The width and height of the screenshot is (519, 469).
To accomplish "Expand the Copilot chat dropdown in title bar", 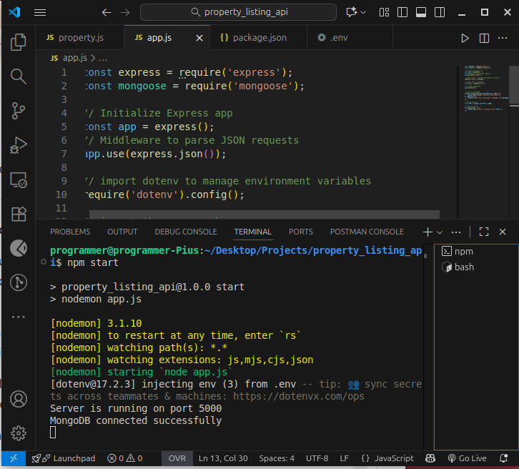I will pos(364,12).
